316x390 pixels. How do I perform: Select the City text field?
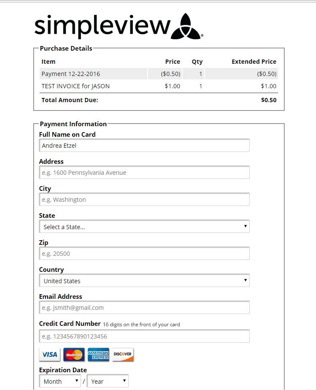click(x=144, y=200)
